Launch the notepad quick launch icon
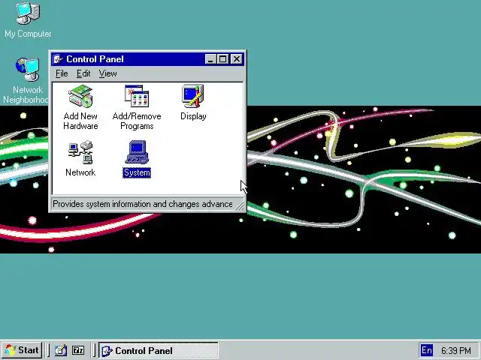 point(61,350)
